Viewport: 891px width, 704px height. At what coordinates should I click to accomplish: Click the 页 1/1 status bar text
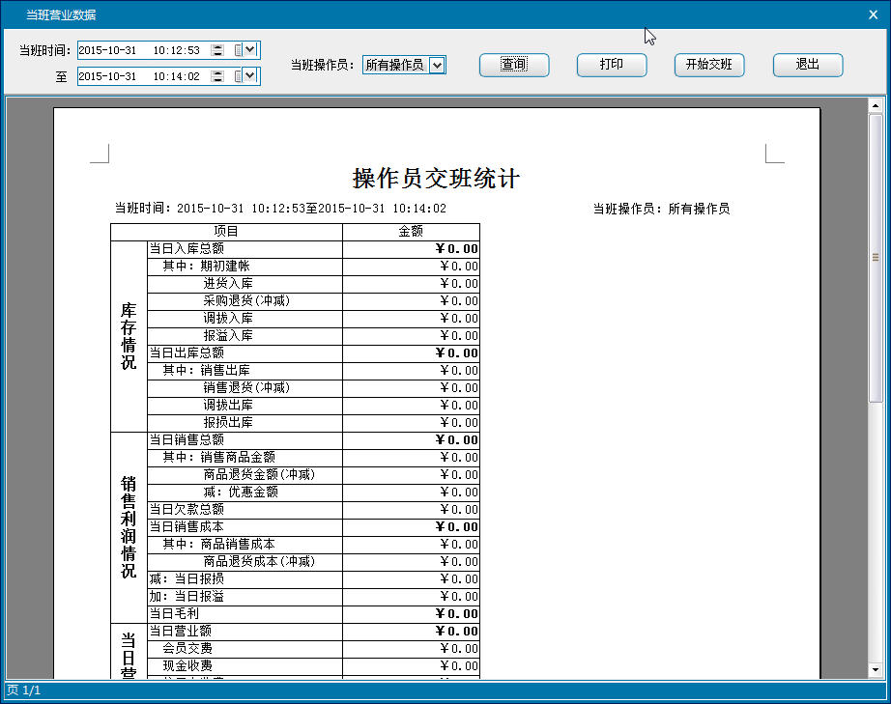pyautogui.click(x=24, y=690)
